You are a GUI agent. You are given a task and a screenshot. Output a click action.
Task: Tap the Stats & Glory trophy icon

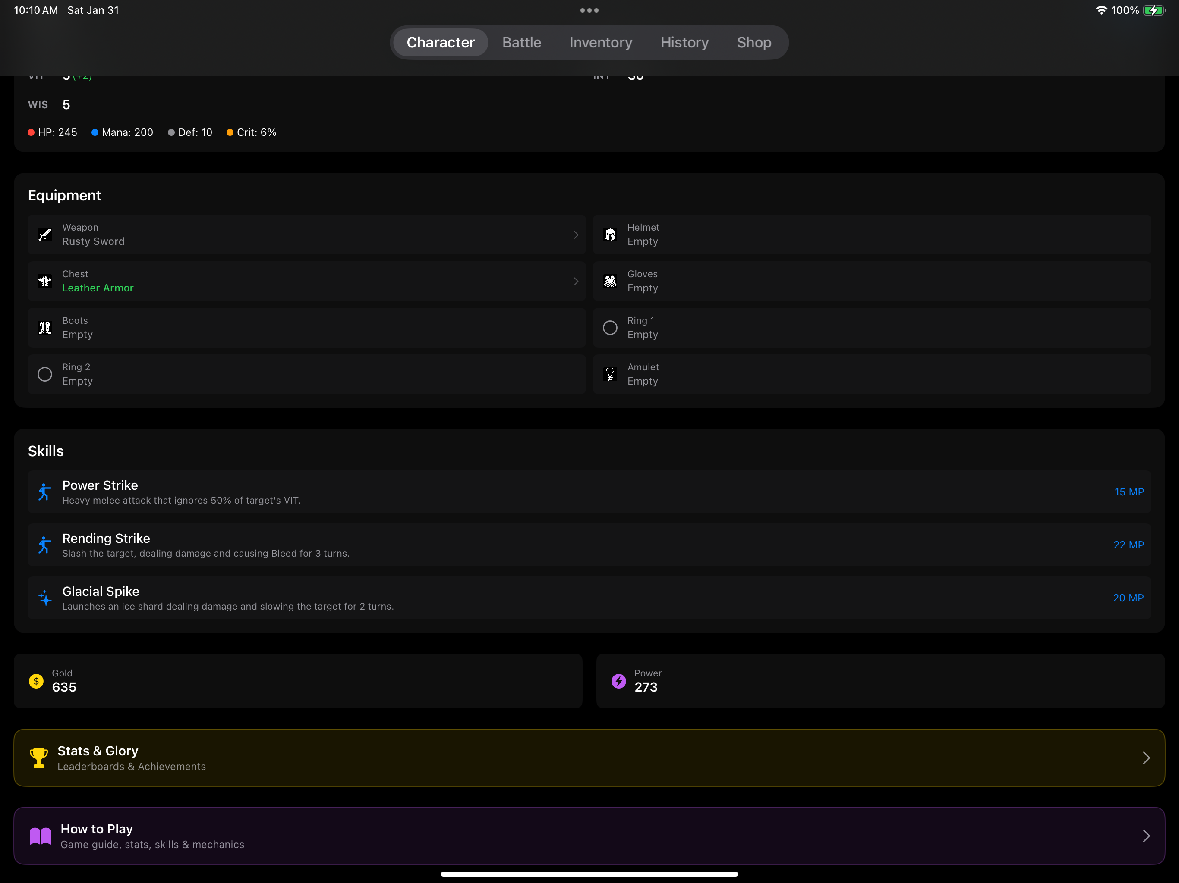(x=38, y=757)
